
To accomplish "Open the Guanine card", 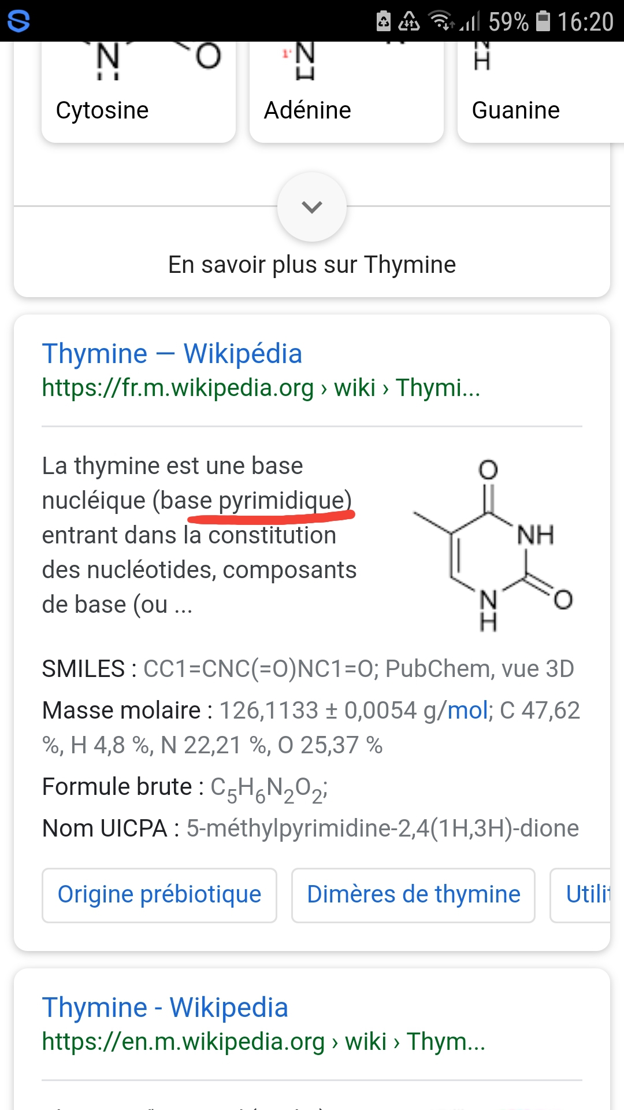I will 537,92.
